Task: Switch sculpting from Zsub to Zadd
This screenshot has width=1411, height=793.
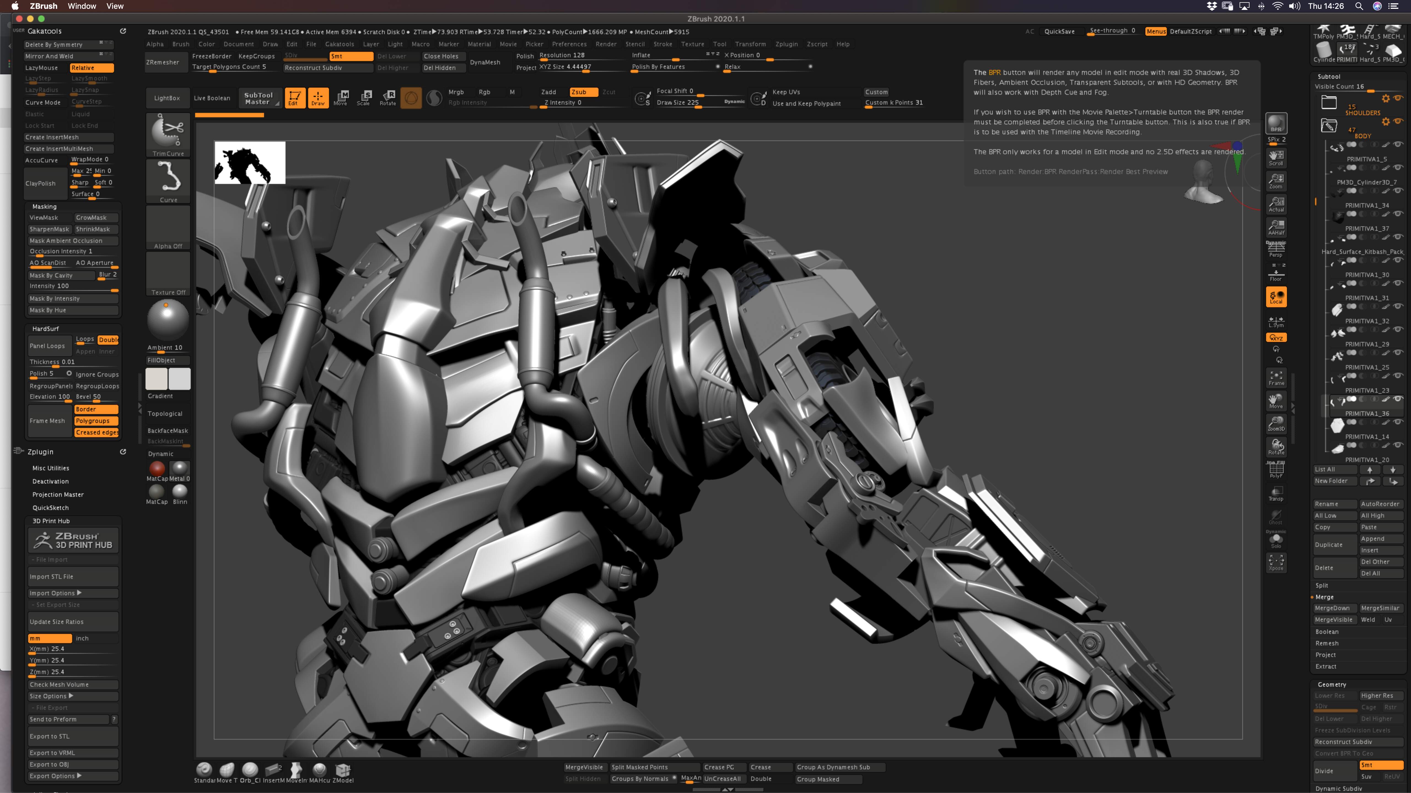Action: 548,92
